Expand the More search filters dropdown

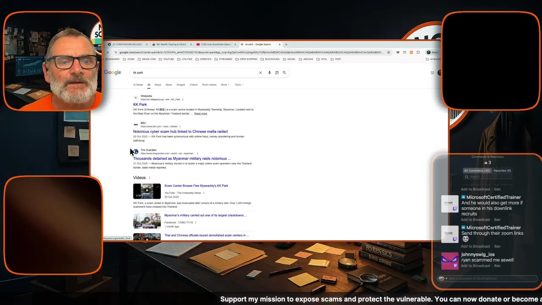point(225,85)
